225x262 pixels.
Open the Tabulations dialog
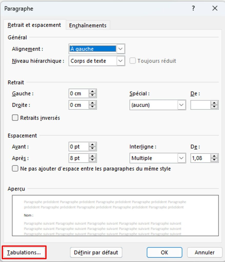[24, 252]
